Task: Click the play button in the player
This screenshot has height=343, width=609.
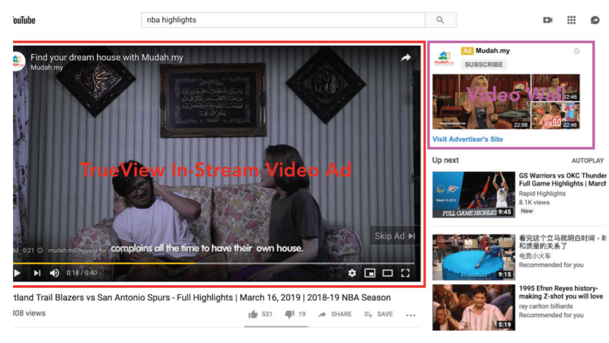Action: click(17, 273)
